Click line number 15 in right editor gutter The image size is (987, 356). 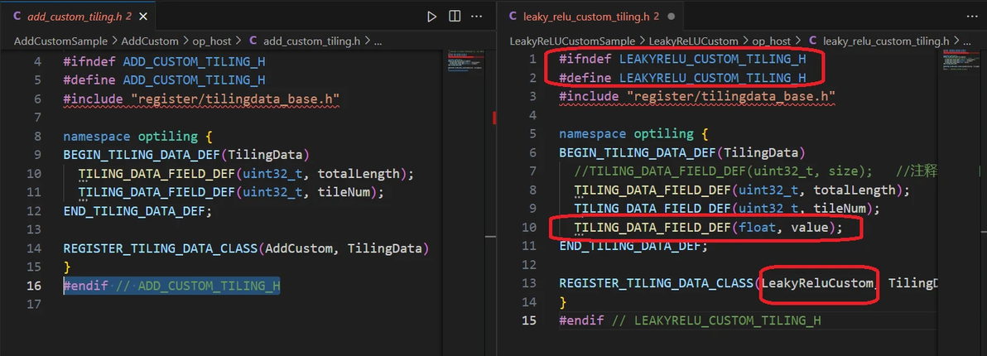point(529,320)
